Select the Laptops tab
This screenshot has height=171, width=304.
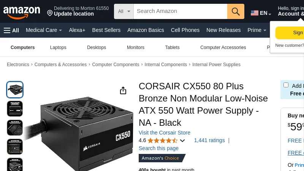(58, 47)
